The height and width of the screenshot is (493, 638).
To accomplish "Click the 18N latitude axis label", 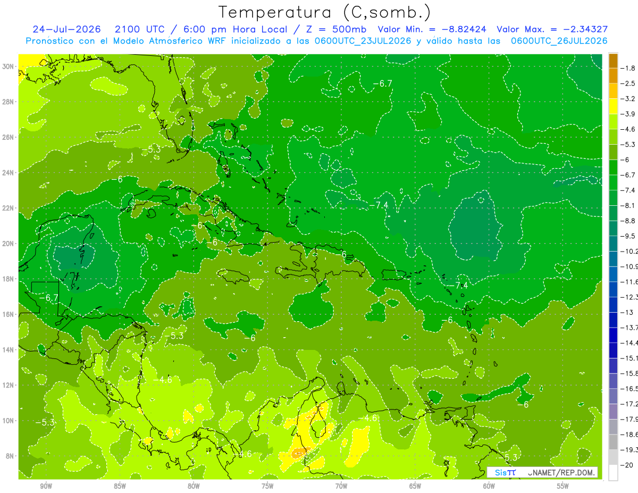I will point(9,279).
